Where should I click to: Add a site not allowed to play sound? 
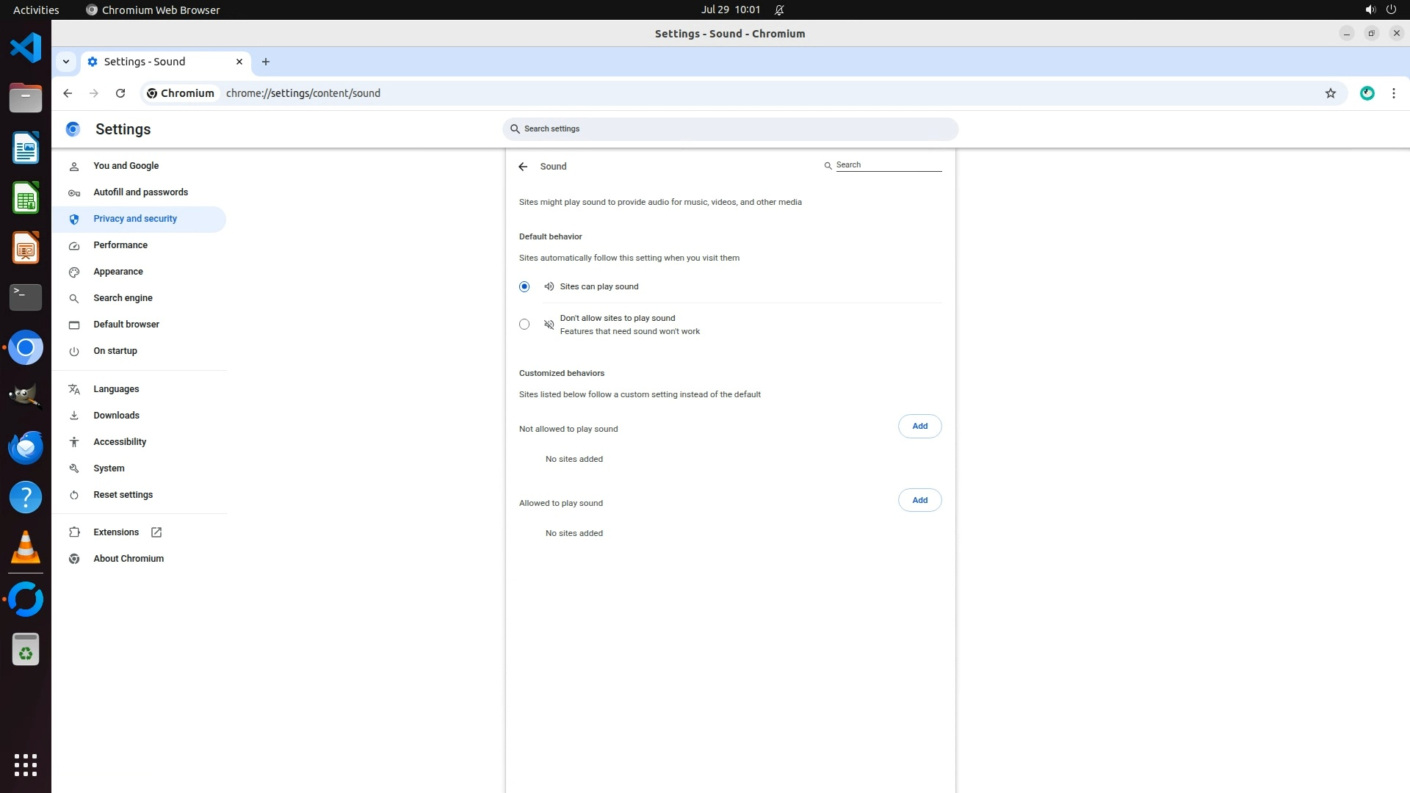919,426
